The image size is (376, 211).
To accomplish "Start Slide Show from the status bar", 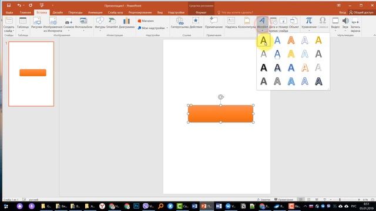I will 325,199.
